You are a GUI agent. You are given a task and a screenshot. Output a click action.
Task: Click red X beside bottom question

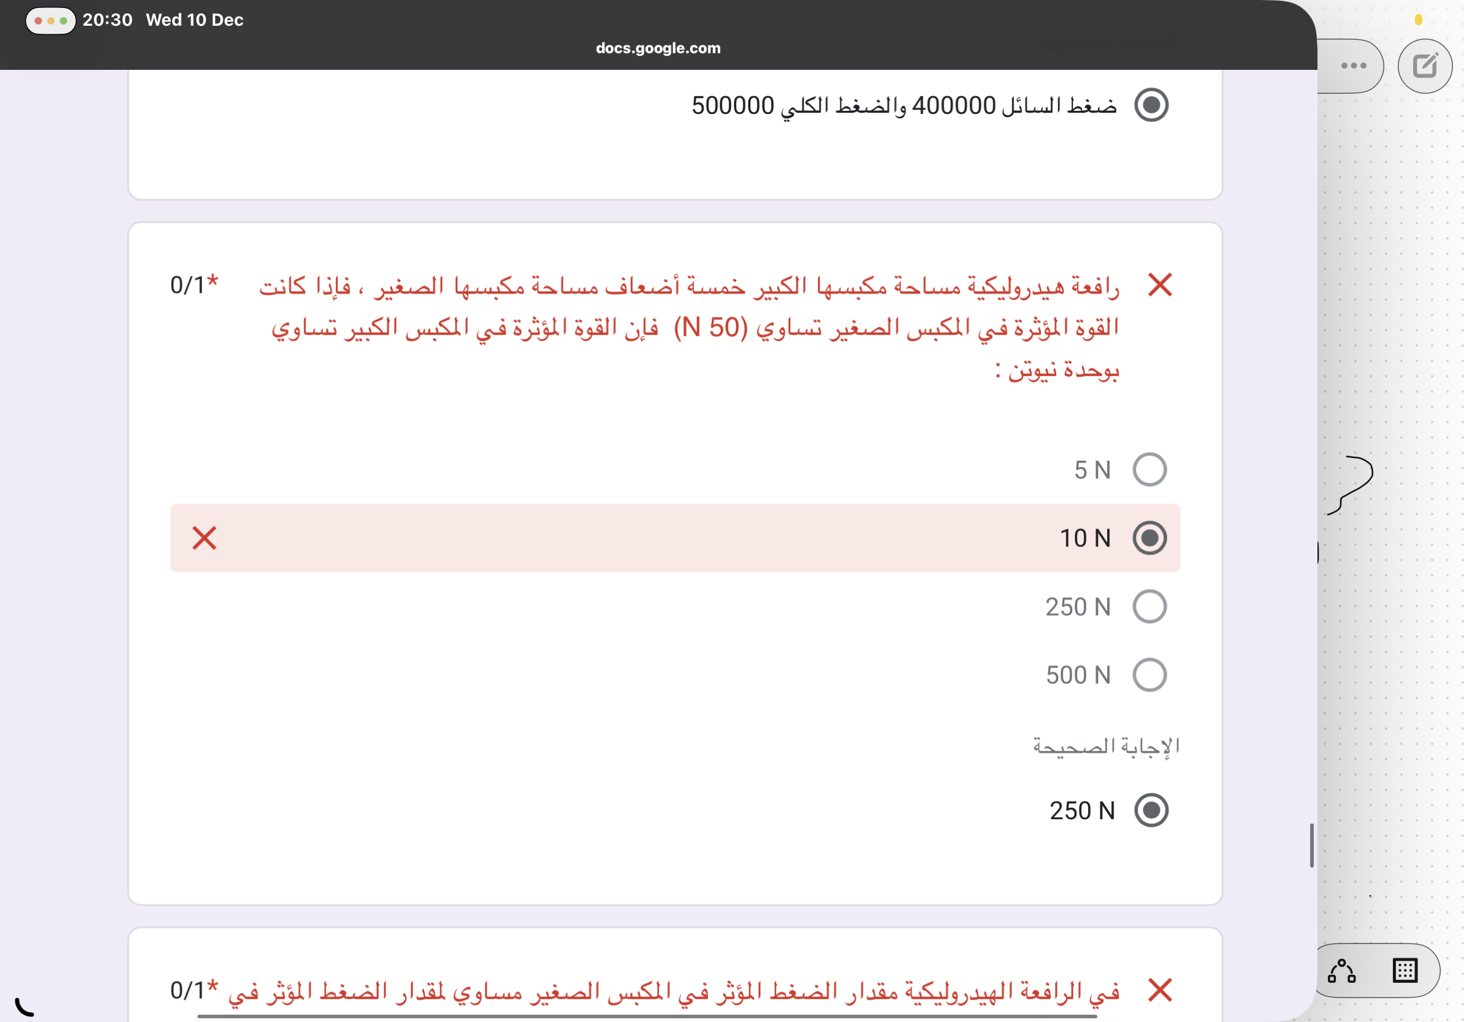1159,990
